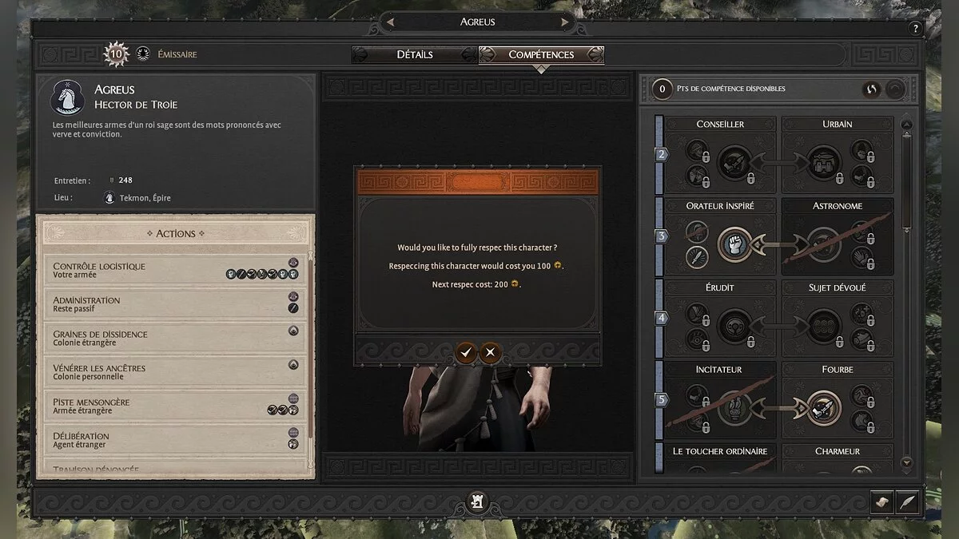This screenshot has width=959, height=539.
Task: Select the Administration action row
Action: tap(175, 304)
